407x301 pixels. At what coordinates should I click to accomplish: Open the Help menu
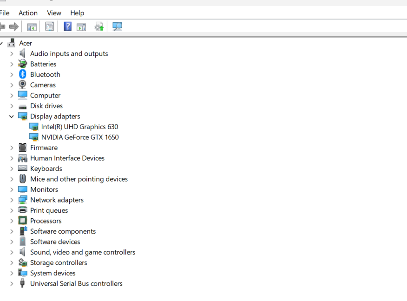click(x=77, y=13)
